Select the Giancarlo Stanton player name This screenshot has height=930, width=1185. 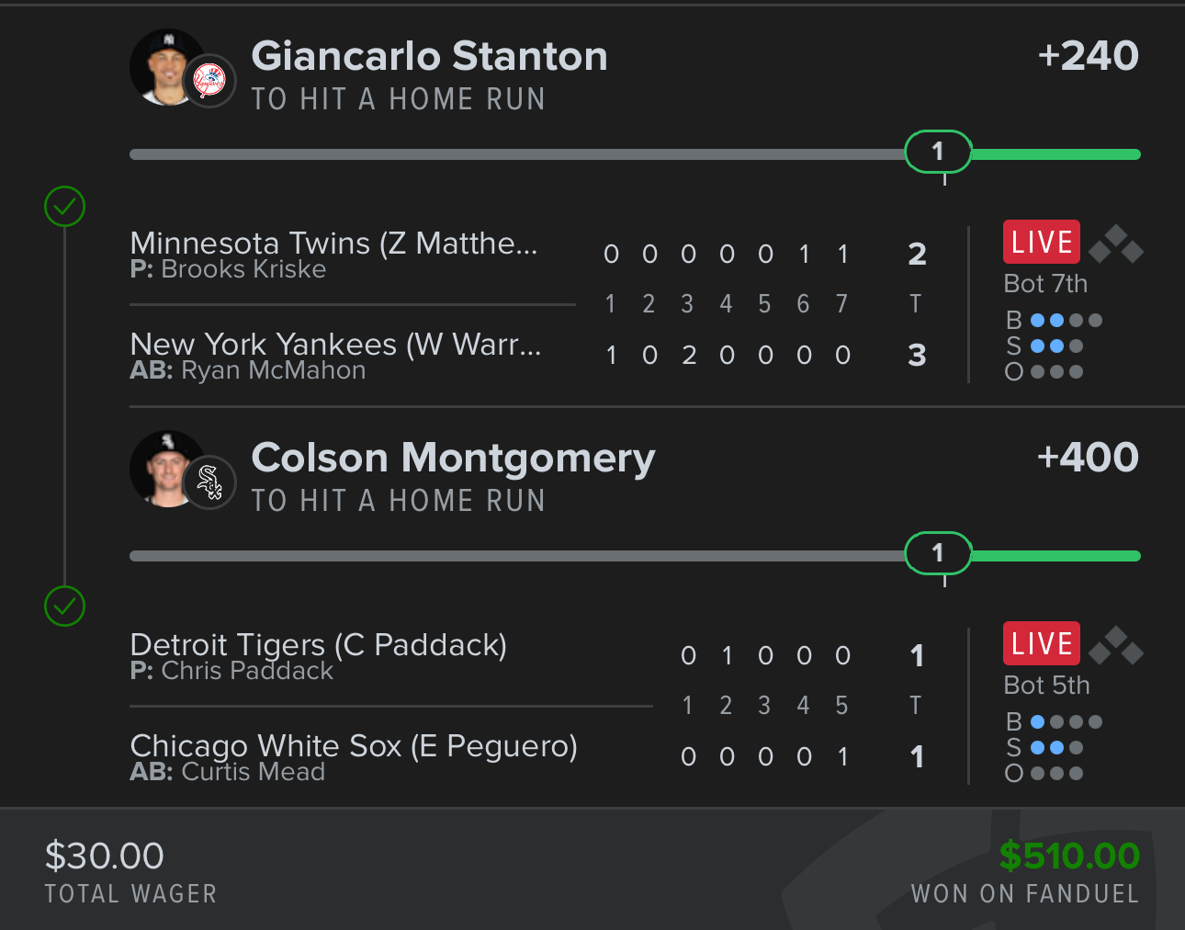pyautogui.click(x=430, y=56)
